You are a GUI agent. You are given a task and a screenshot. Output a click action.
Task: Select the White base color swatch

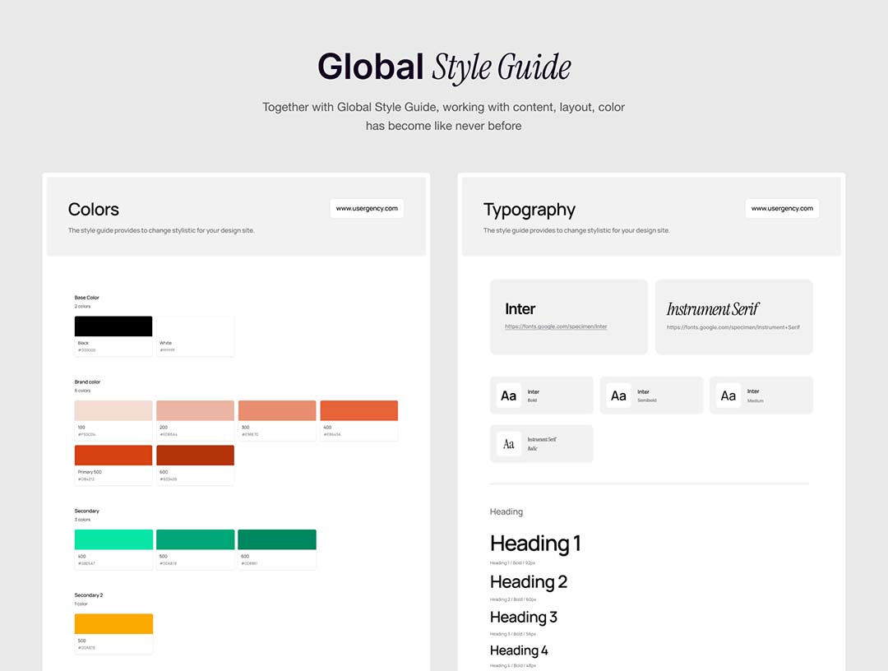point(196,326)
